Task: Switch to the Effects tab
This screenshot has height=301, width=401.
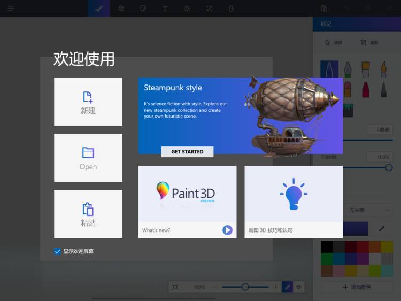Action: coord(187,9)
